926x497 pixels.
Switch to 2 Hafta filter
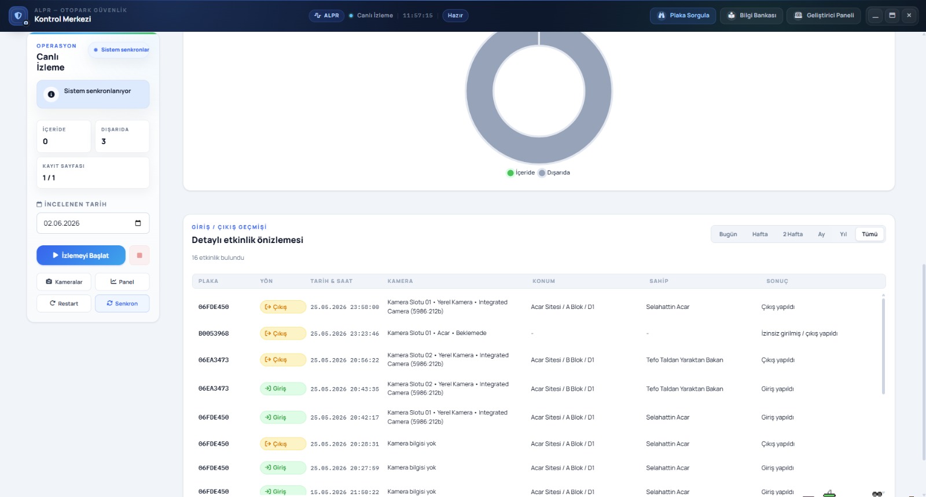coord(793,234)
